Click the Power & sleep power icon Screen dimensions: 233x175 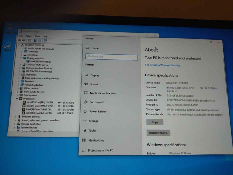[85, 111]
